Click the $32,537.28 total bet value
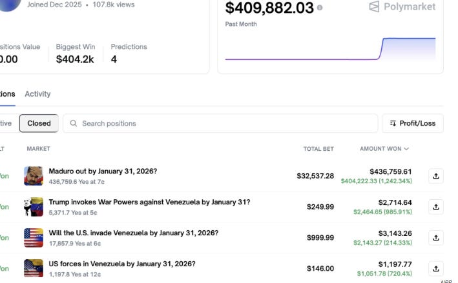 tap(315, 176)
